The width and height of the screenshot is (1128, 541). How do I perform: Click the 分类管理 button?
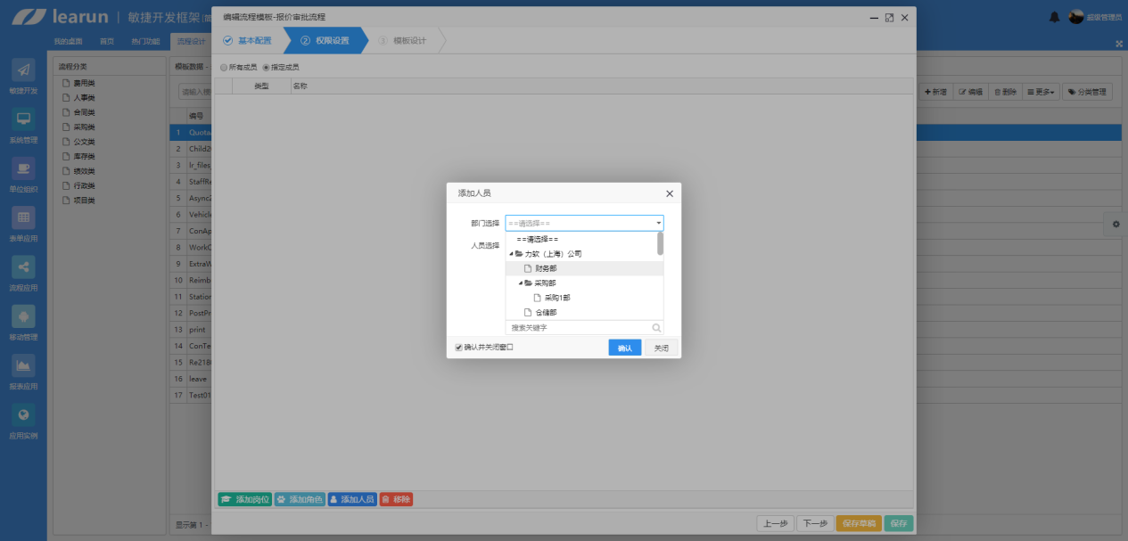(1087, 92)
